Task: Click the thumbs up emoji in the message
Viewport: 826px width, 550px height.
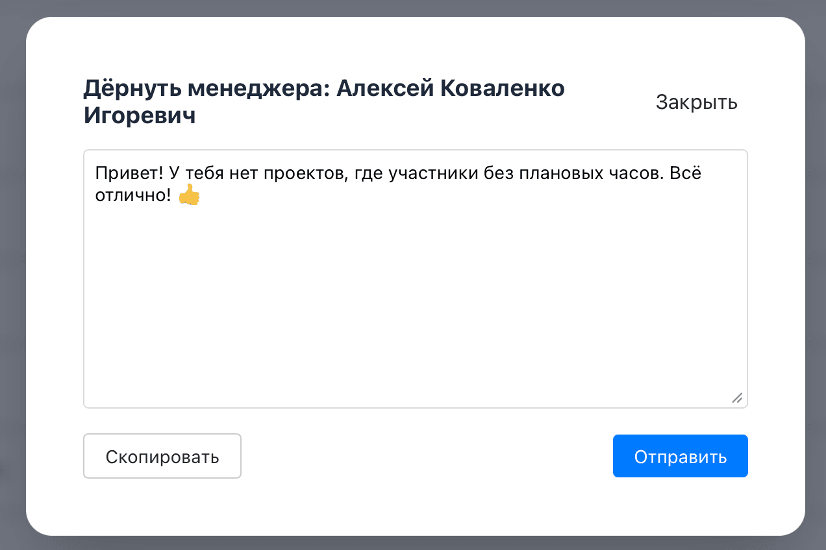Action: (188, 194)
